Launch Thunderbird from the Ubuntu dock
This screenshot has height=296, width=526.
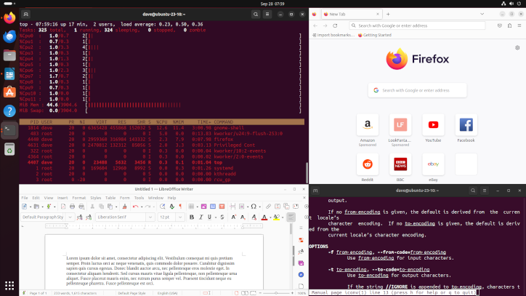[x=9, y=36]
